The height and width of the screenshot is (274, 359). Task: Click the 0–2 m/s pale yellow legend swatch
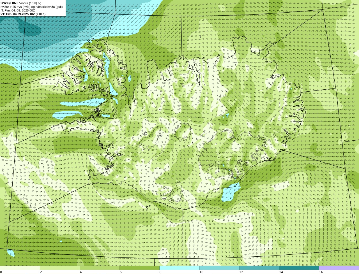[x=20, y=268]
